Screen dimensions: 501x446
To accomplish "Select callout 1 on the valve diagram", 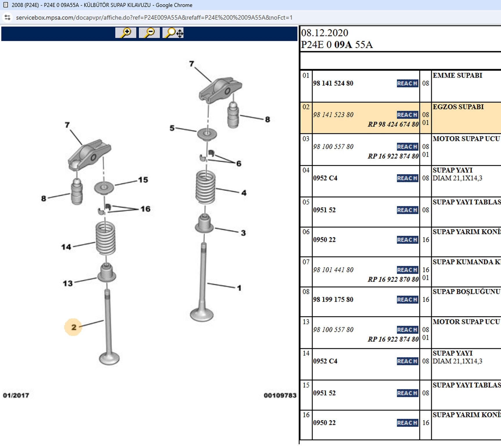I will [x=239, y=288].
